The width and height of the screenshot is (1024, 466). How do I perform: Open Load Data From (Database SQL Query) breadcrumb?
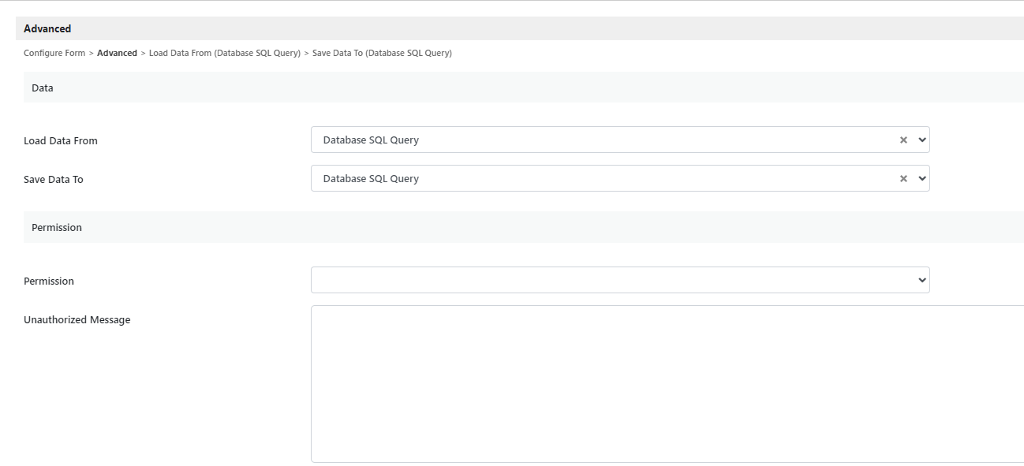point(225,54)
